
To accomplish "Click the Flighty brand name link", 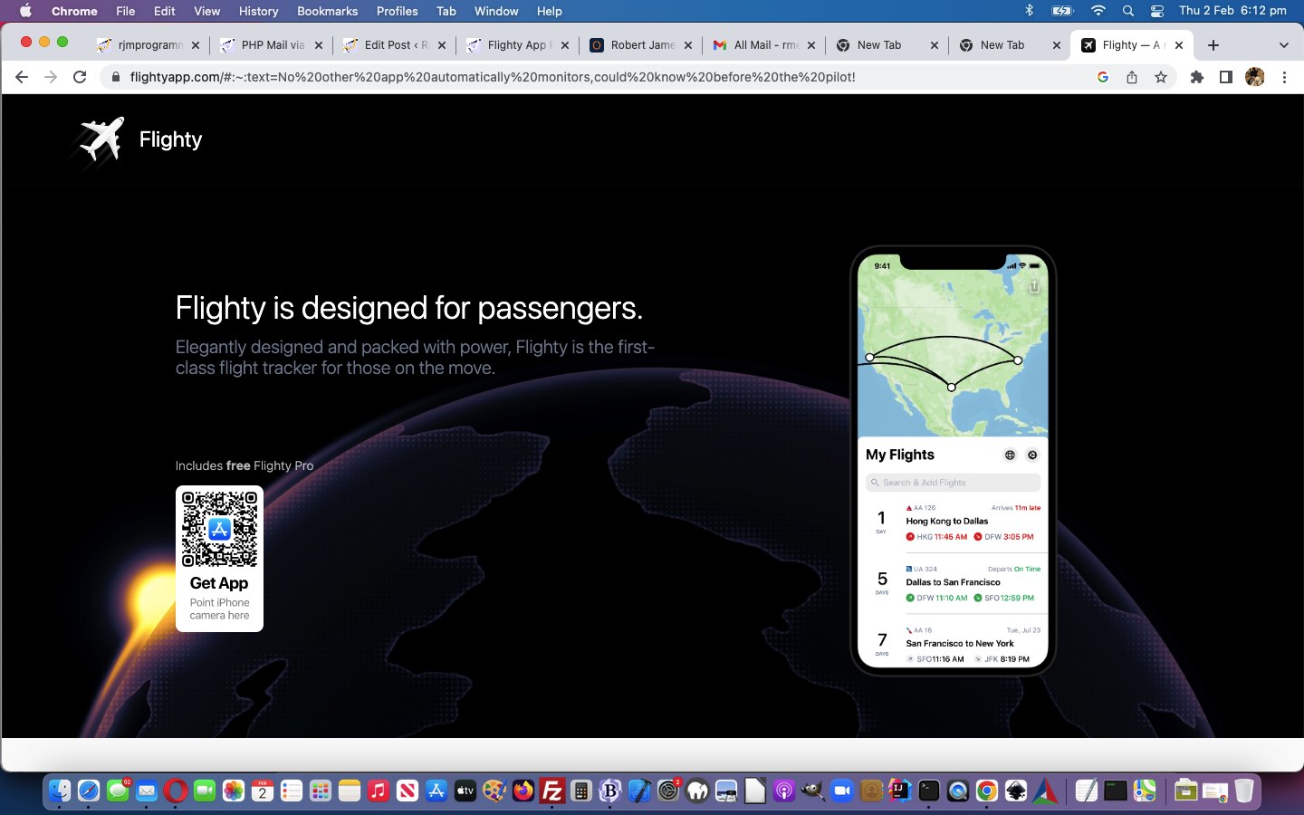I will coord(170,139).
